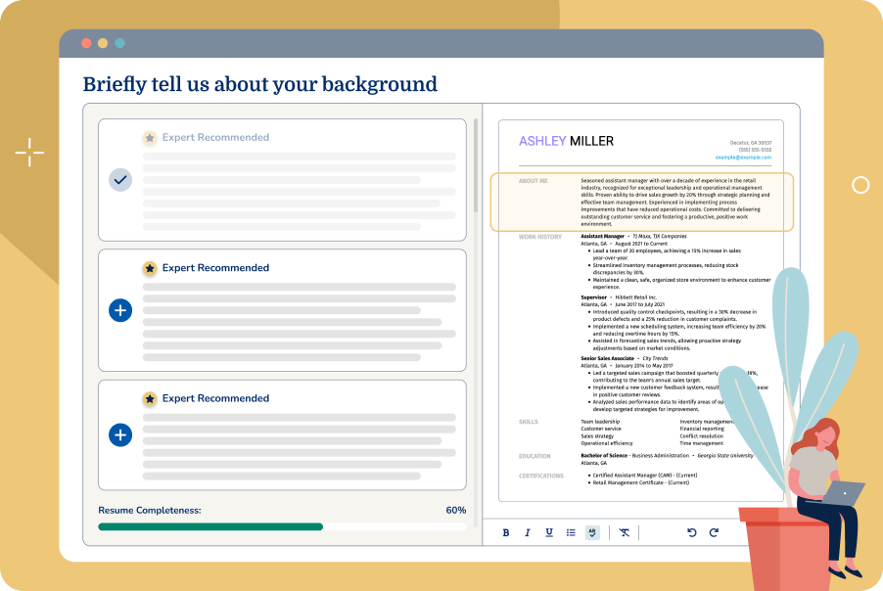
Task: Click the star badge on the top card
Action: pyautogui.click(x=150, y=138)
